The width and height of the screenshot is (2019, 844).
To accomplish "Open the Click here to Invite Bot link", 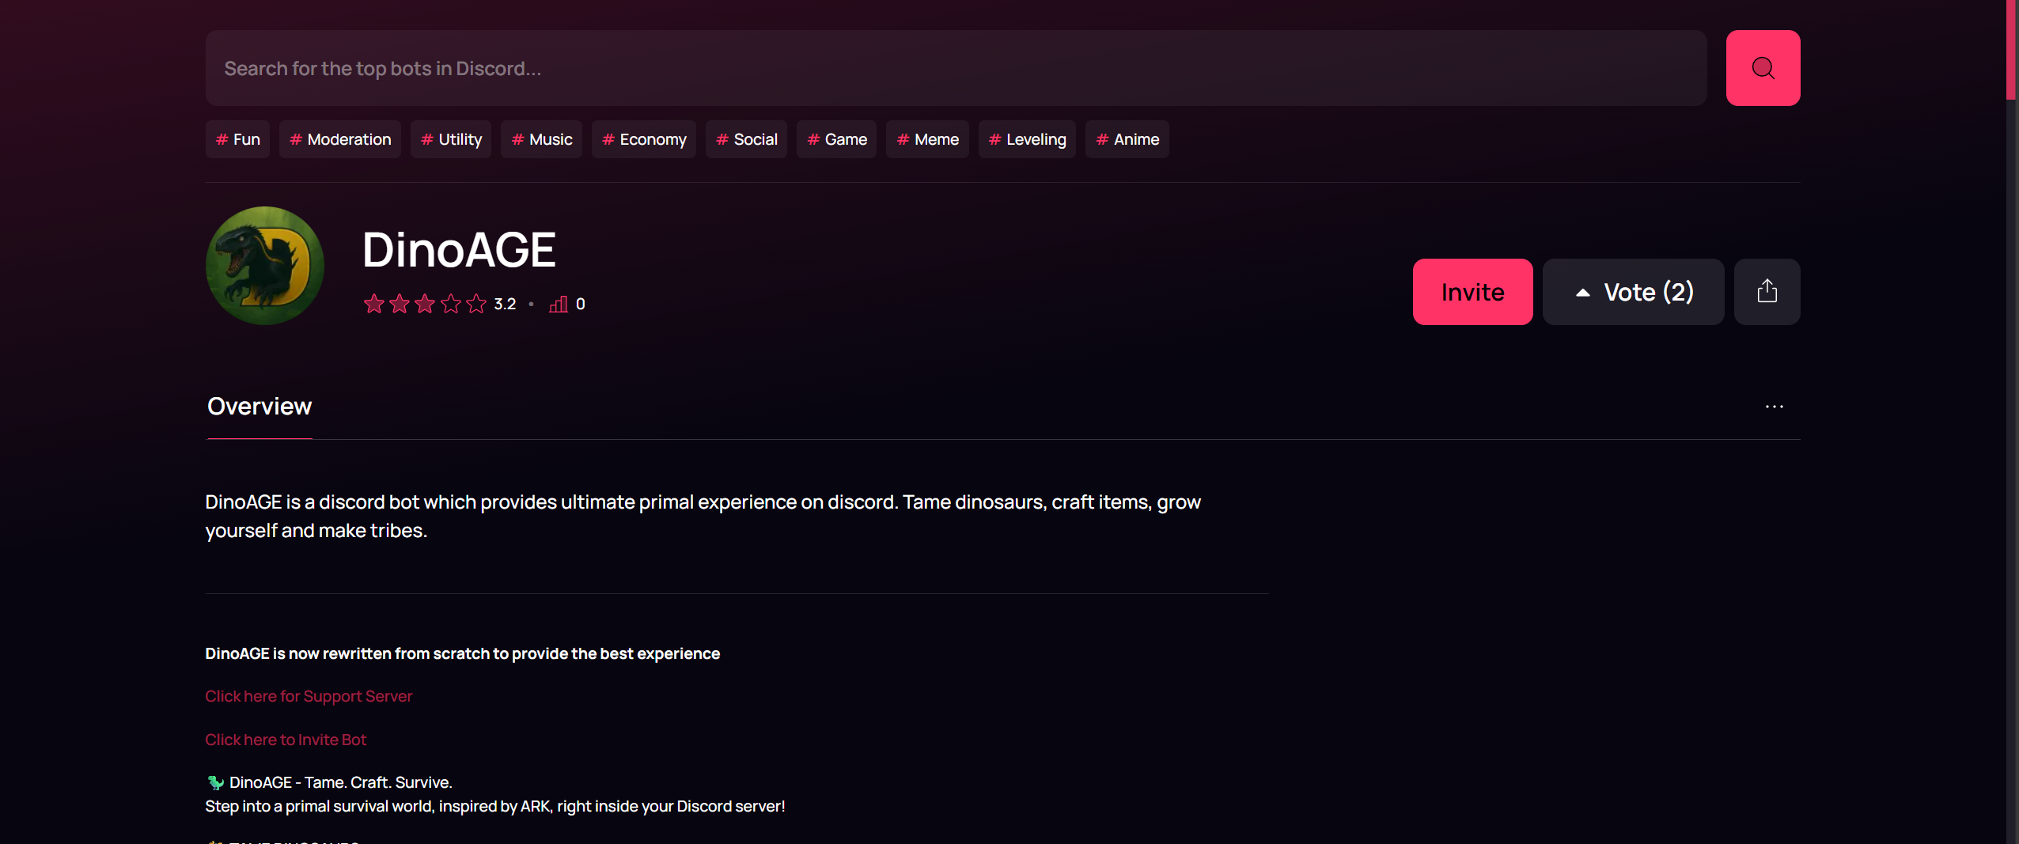I will click(x=286, y=740).
